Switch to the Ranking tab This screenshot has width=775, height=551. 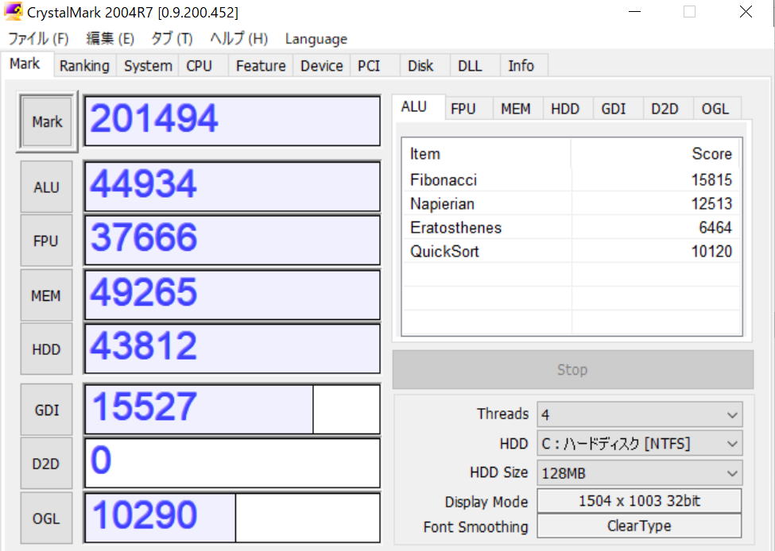click(84, 66)
